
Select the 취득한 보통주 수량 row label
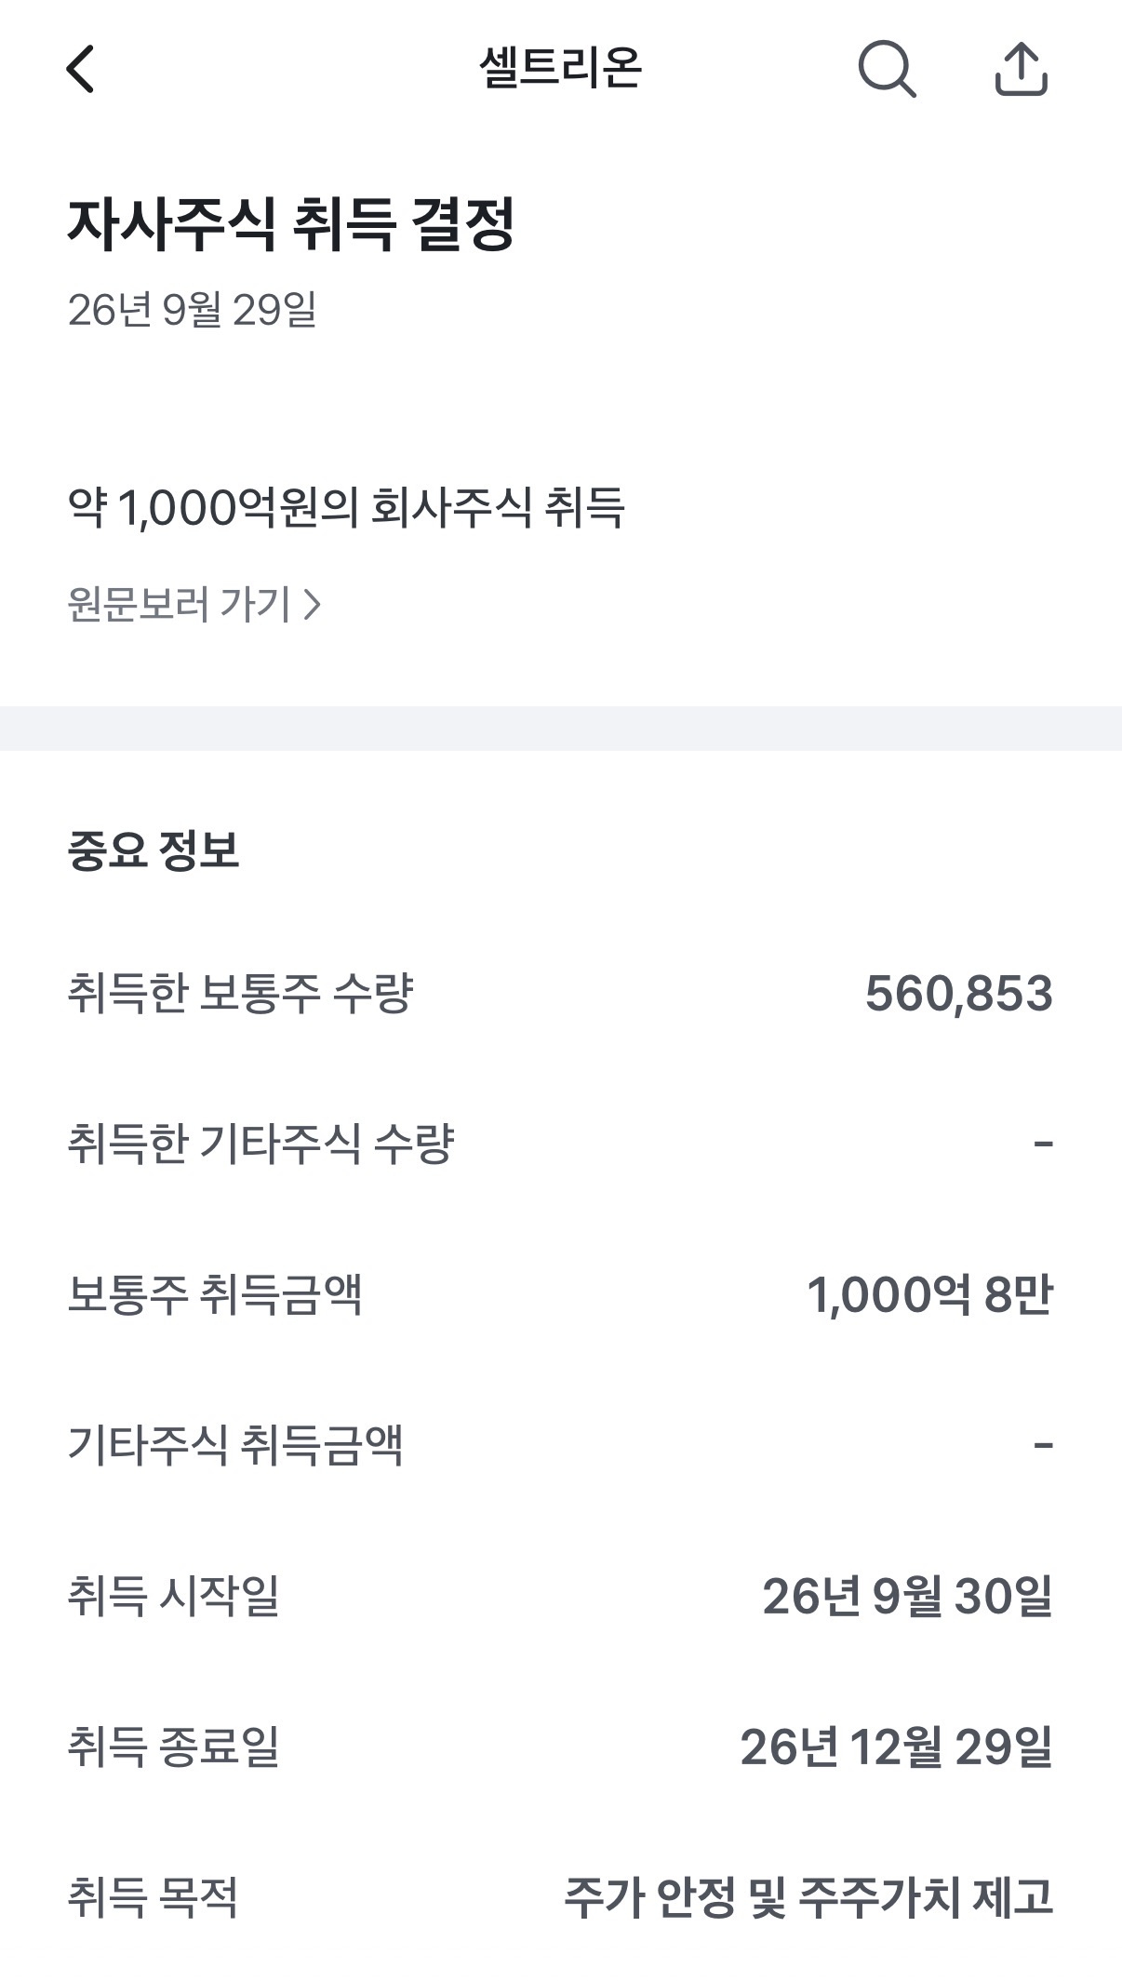point(240,993)
